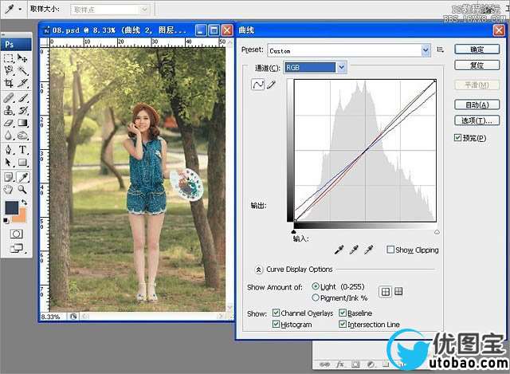This screenshot has width=510, height=374.
Task: Select the Hand tool
Action: click(9, 189)
